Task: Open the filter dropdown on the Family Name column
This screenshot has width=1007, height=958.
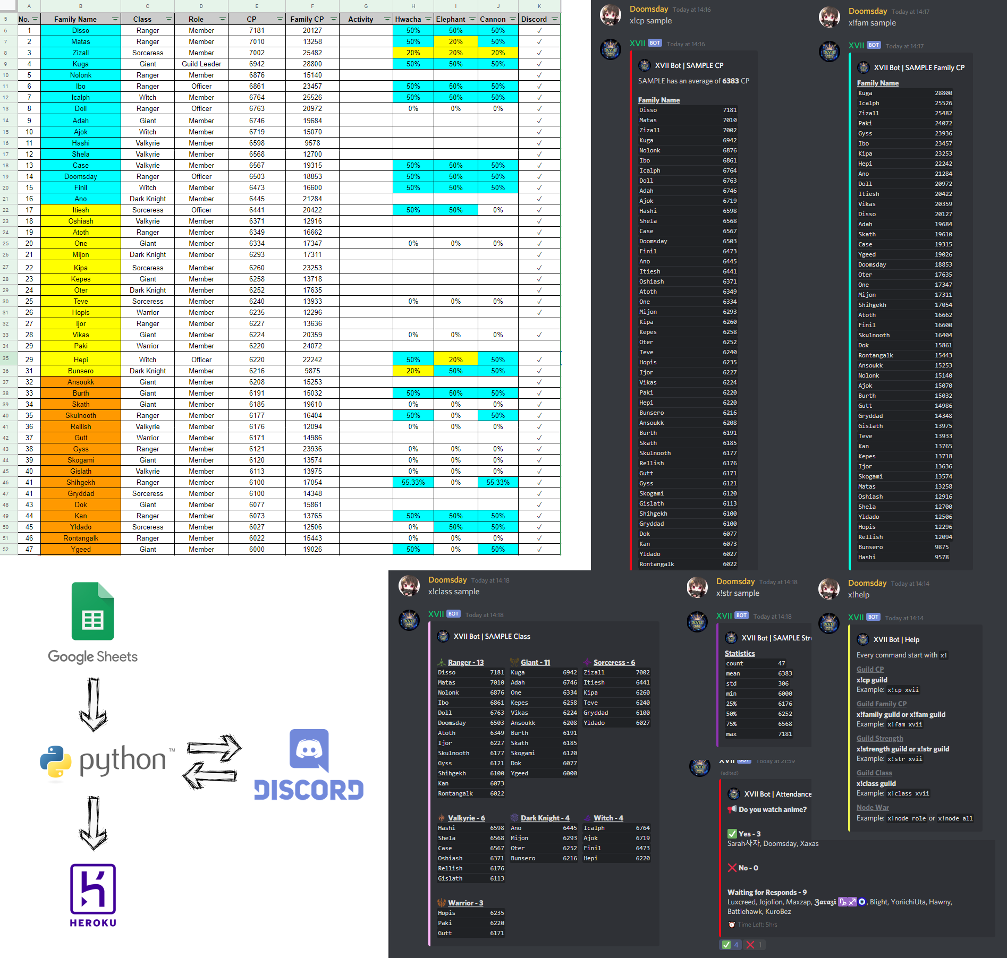Action: 115,19
